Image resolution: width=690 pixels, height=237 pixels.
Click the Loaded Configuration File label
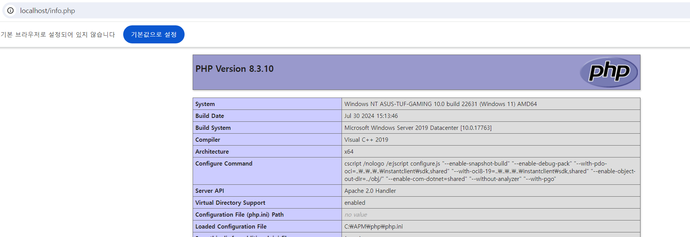click(x=231, y=227)
